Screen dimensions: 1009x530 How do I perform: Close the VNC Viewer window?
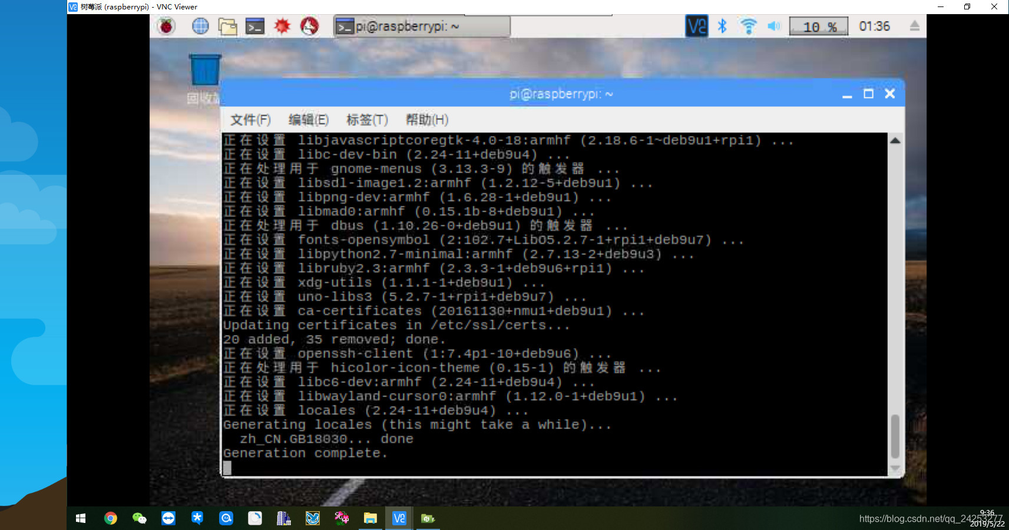point(994,6)
